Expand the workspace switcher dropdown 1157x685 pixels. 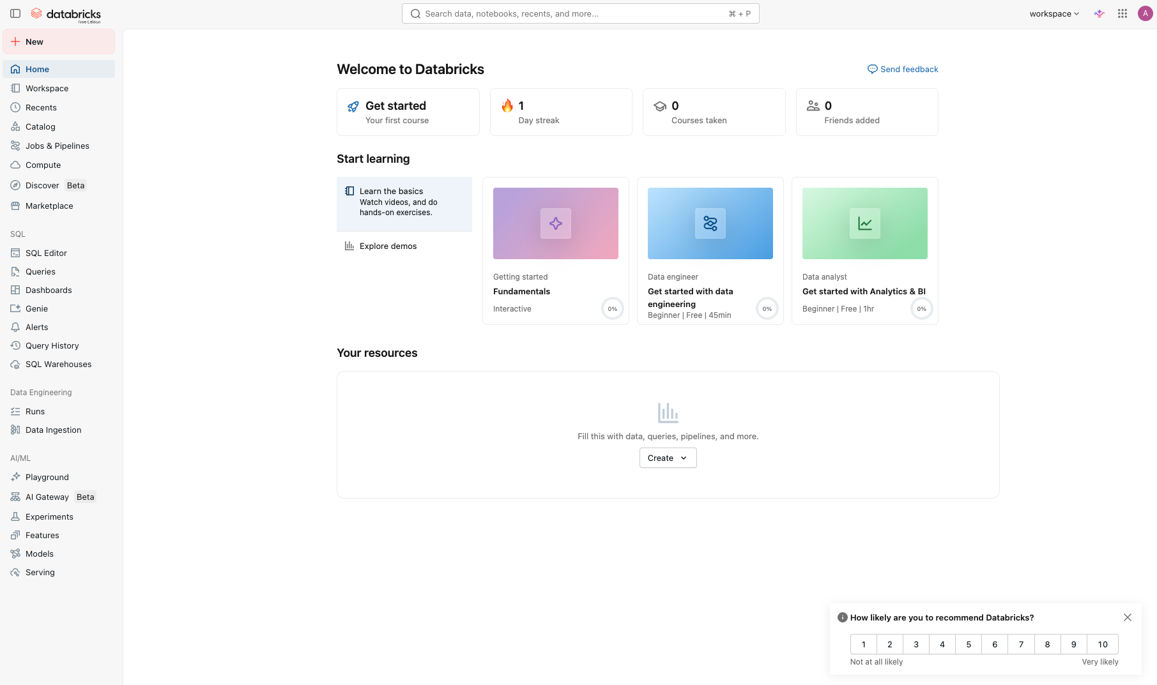point(1054,13)
